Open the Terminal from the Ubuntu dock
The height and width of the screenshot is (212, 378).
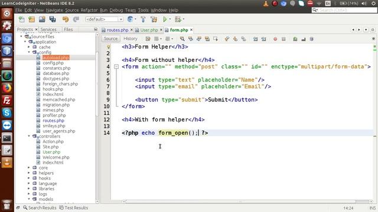pos(6,138)
